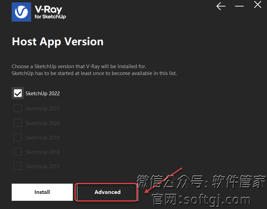The width and height of the screenshot is (267, 209).
Task: Start installation with the Install button
Action: tap(42, 192)
